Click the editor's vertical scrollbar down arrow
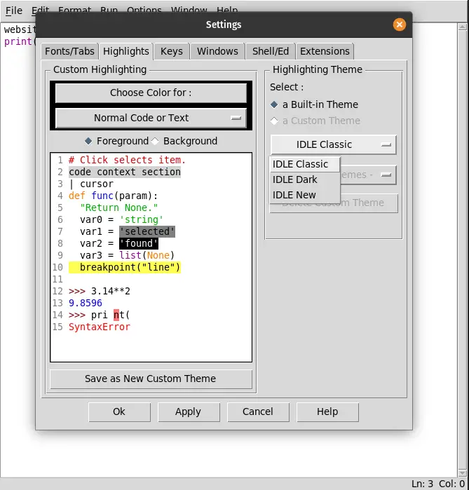 click(463, 472)
